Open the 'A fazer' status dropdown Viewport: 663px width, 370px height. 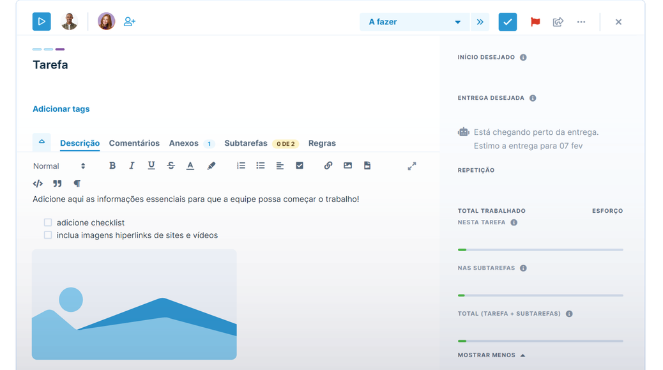[x=415, y=21]
